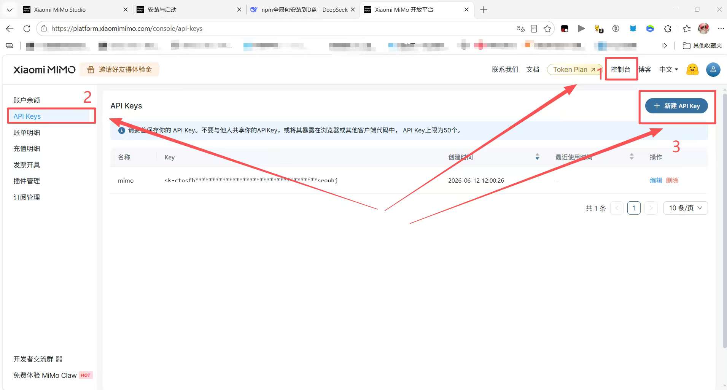Open browser settings and more menu

click(721, 29)
